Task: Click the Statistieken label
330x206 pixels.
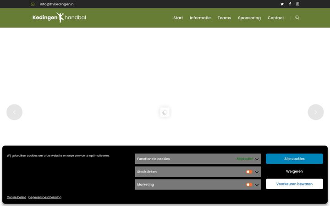Action: coord(147,172)
